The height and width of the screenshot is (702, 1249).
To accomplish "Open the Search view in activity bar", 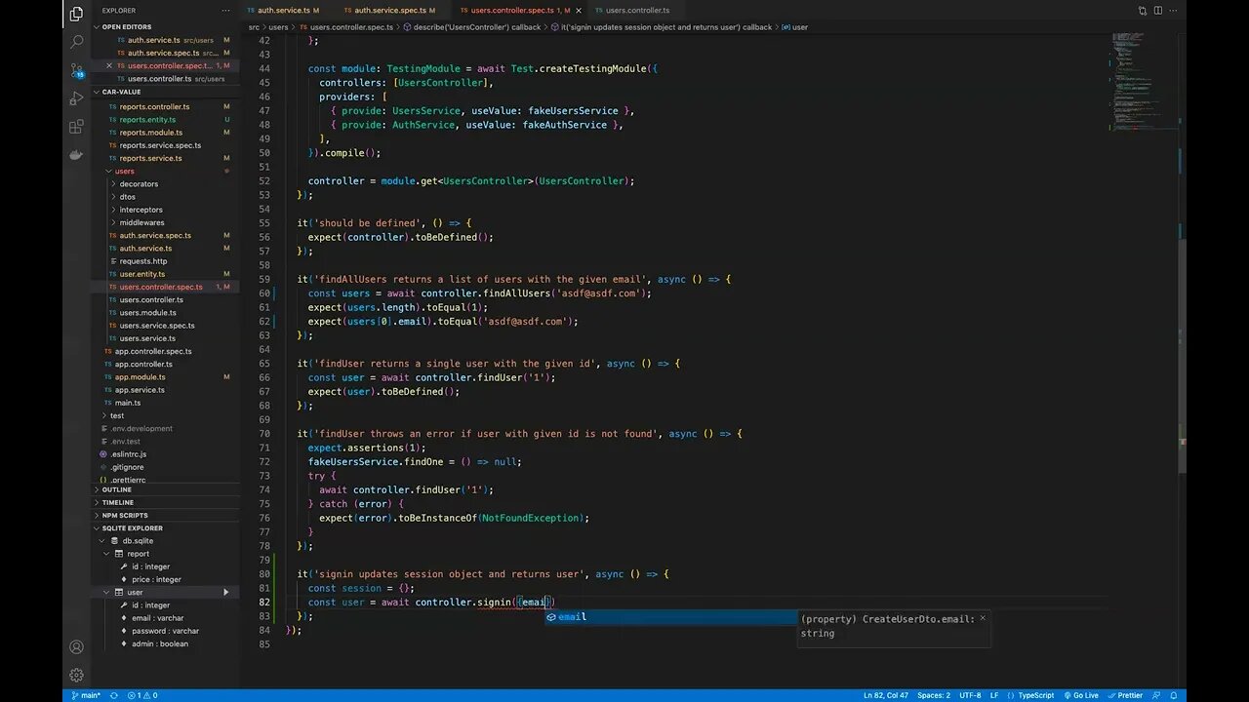I will pos(76,42).
